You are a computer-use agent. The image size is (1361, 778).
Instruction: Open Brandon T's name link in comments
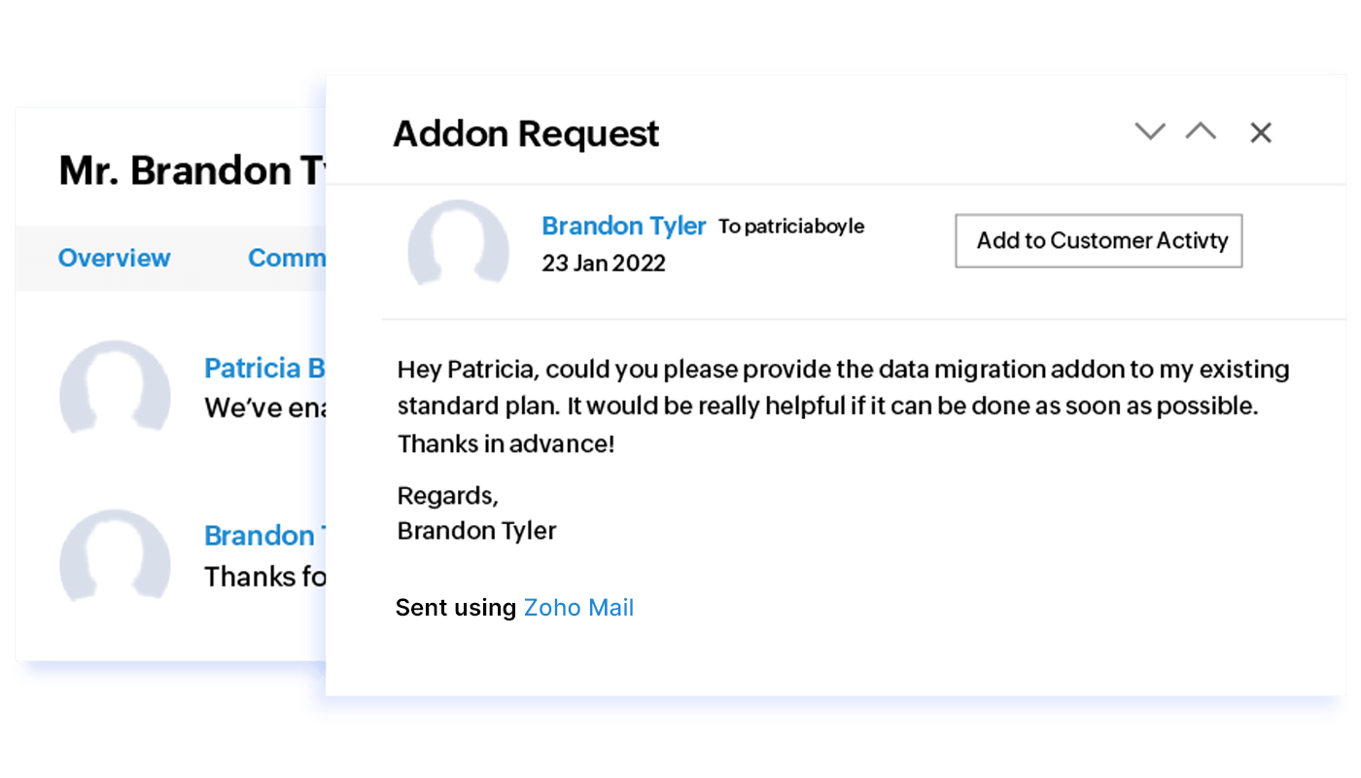260,536
